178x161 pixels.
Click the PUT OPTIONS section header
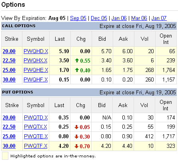tap(18, 92)
